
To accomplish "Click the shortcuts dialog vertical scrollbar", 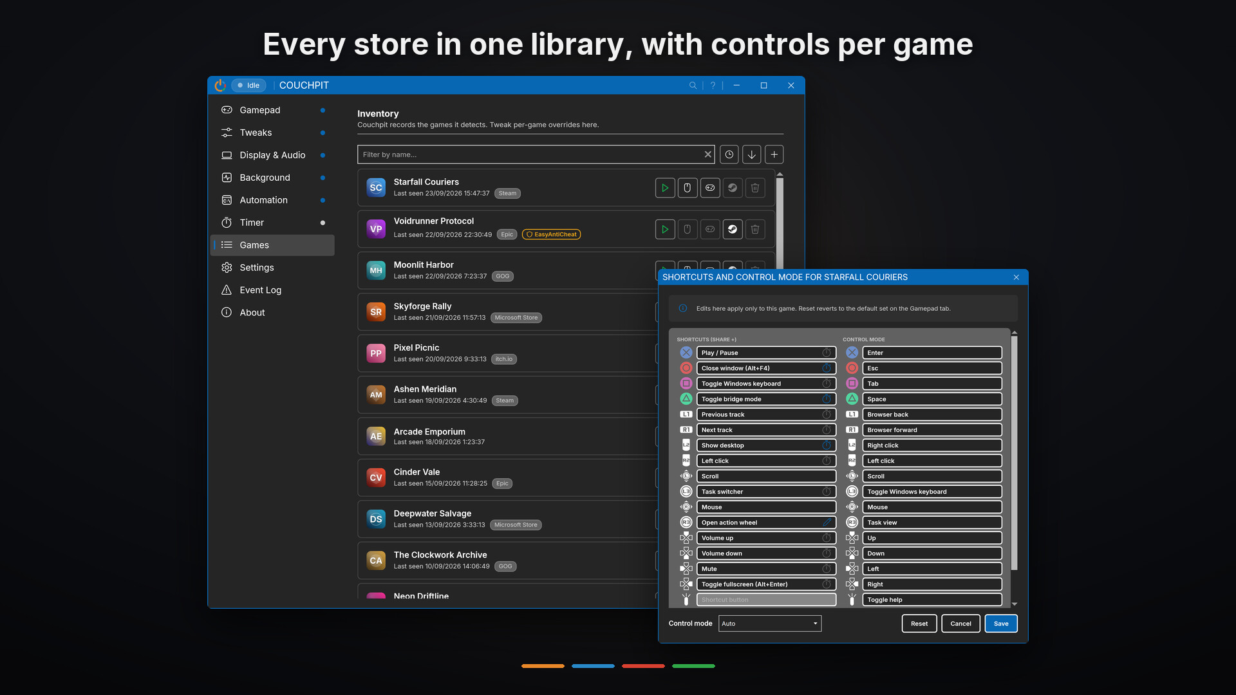I will click(1015, 452).
